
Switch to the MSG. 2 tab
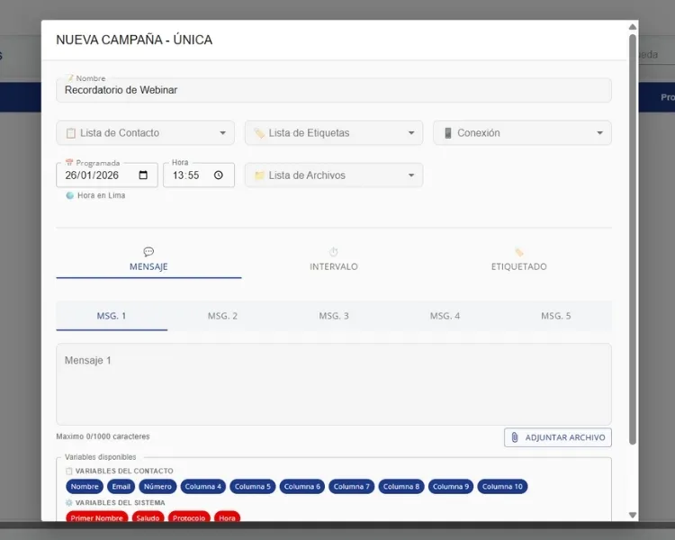(x=222, y=316)
